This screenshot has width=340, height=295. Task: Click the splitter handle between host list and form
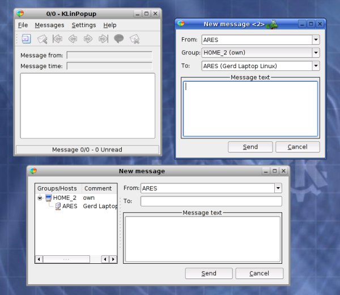click(x=120, y=224)
